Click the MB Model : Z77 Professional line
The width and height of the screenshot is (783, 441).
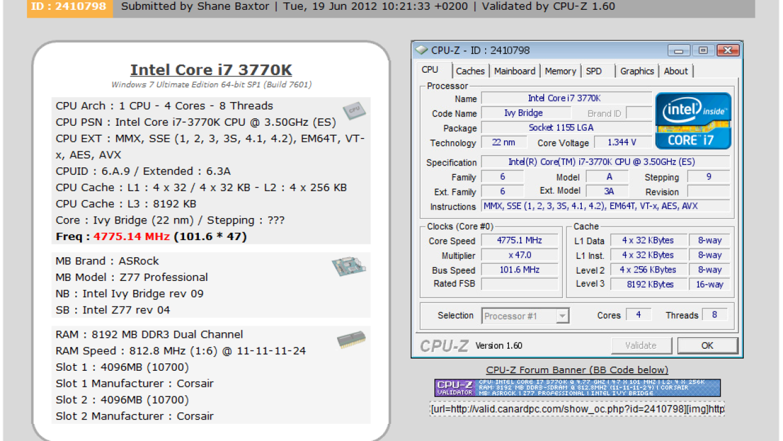pos(132,277)
